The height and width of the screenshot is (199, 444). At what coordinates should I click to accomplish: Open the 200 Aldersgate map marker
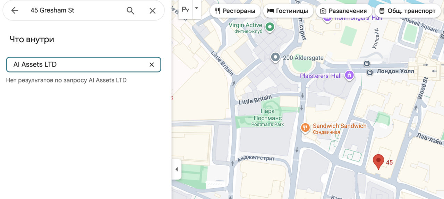[x=275, y=57]
